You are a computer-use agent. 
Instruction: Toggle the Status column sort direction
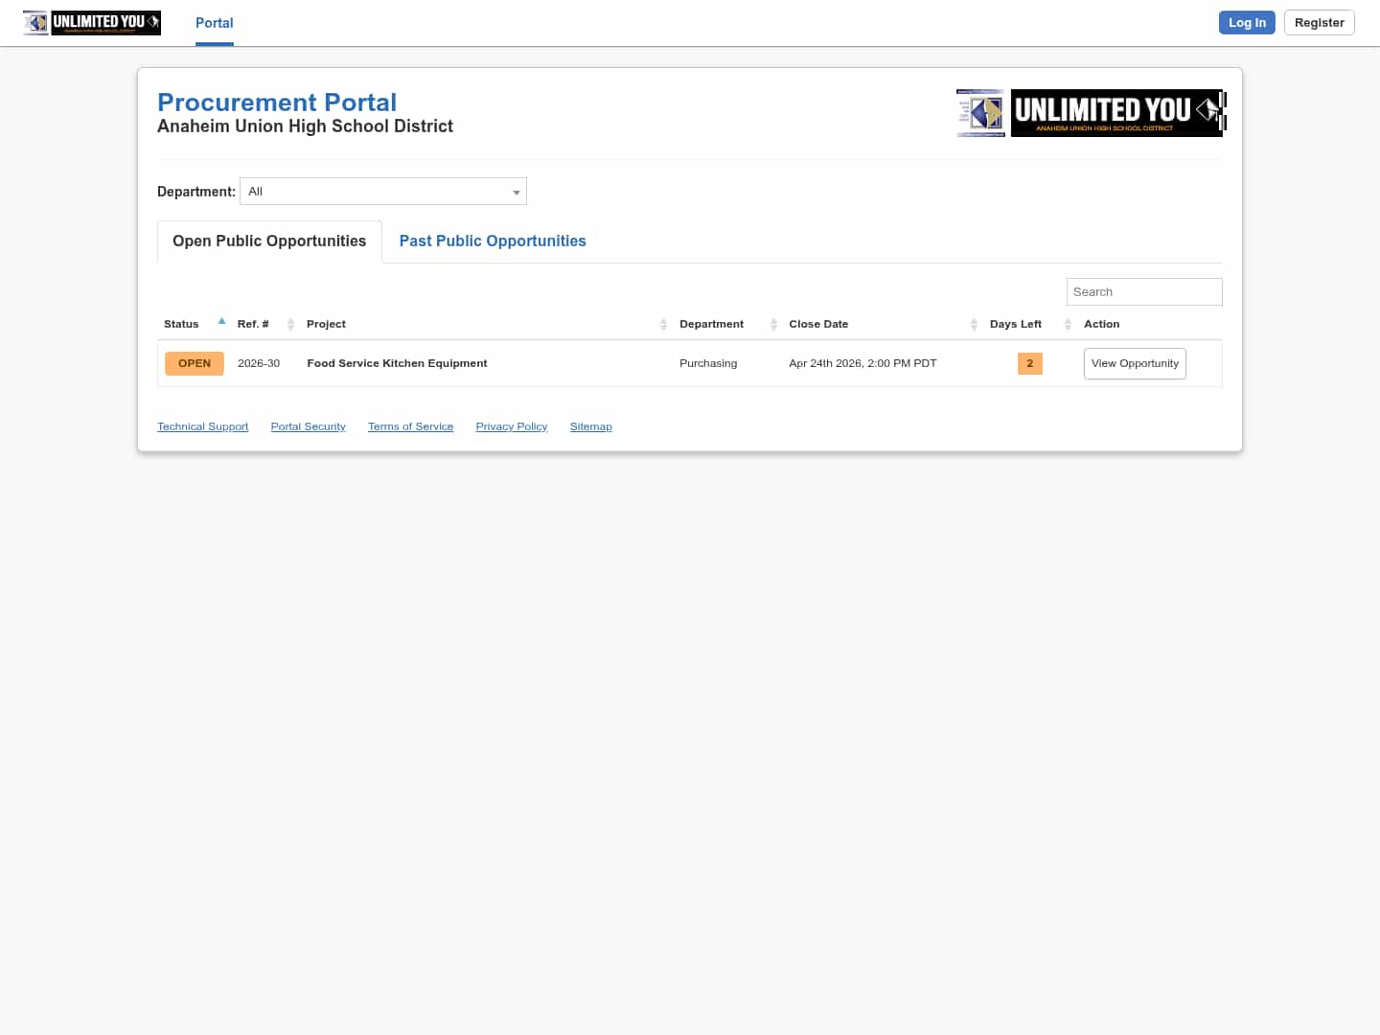pyautogui.click(x=221, y=321)
